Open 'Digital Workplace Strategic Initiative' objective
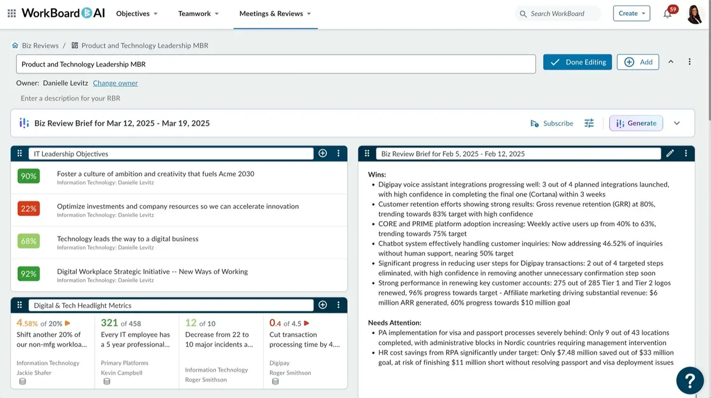Image resolution: width=711 pixels, height=398 pixels. (x=152, y=272)
